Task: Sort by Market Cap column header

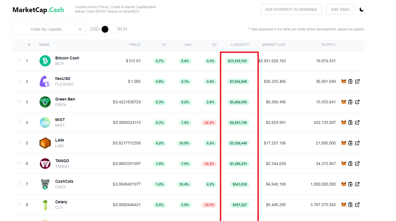Action: click(274, 45)
